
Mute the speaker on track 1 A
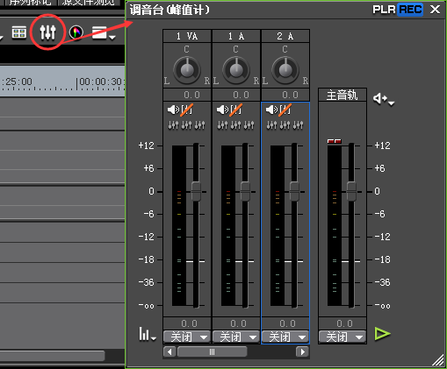(x=222, y=110)
